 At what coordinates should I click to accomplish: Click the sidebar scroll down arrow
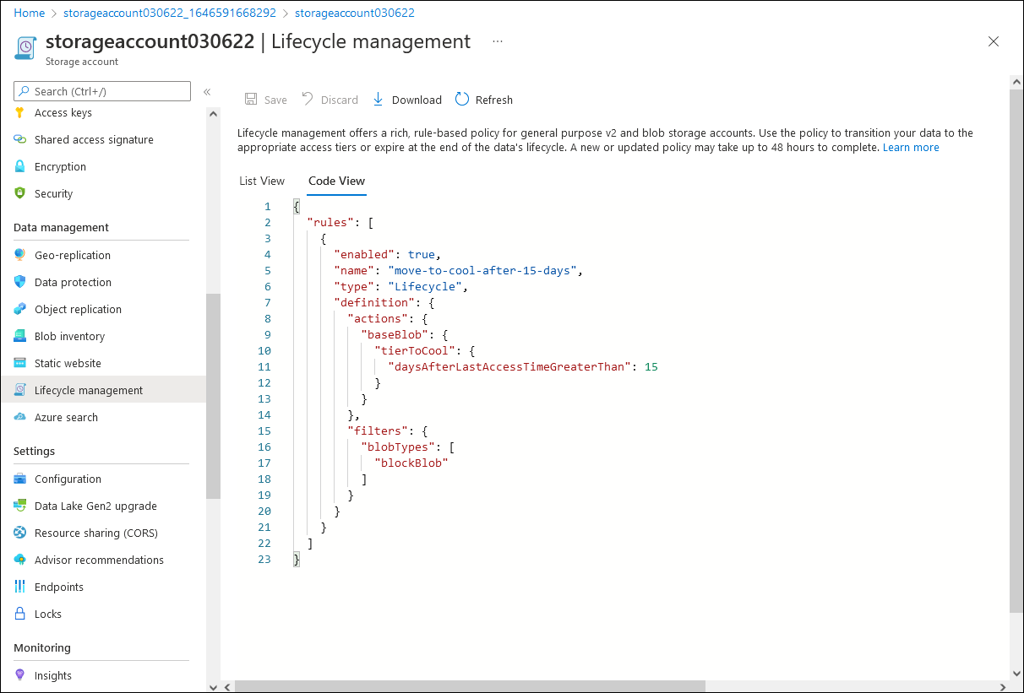click(x=213, y=686)
